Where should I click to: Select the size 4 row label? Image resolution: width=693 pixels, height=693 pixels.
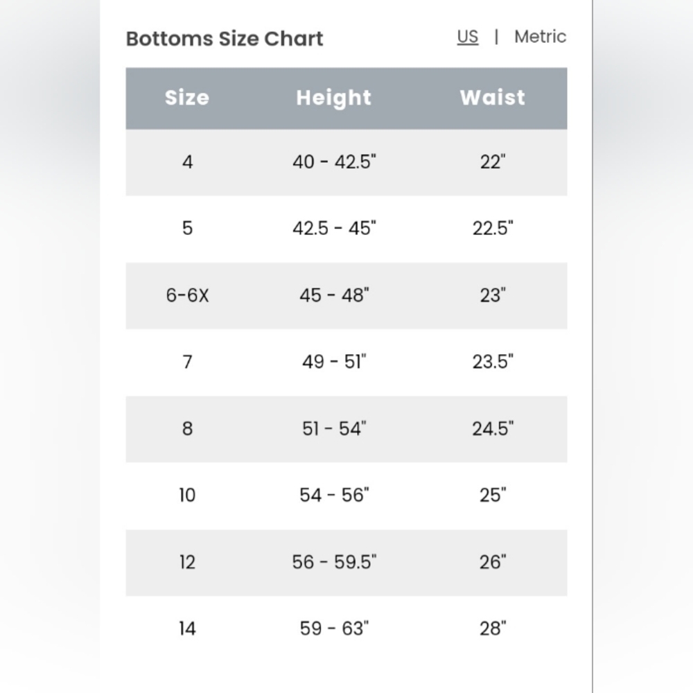[187, 162]
